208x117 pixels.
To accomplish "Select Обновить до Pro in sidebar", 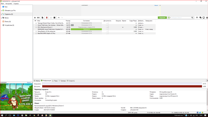I will [x=10, y=10].
